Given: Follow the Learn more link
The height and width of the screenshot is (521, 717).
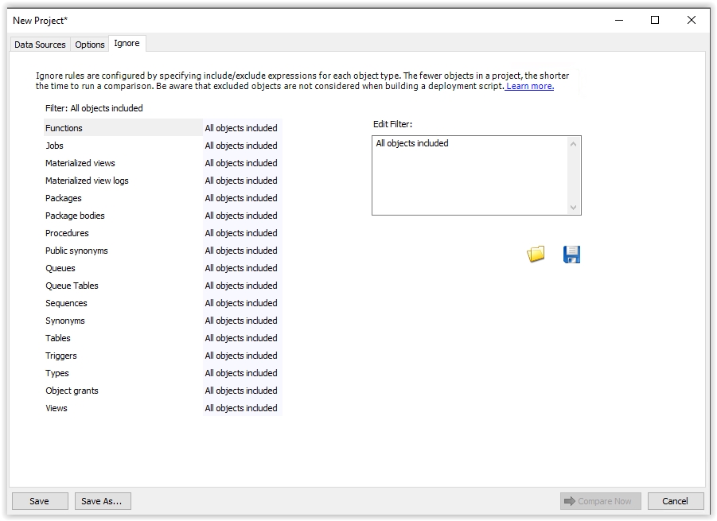Looking at the screenshot, I should [530, 86].
